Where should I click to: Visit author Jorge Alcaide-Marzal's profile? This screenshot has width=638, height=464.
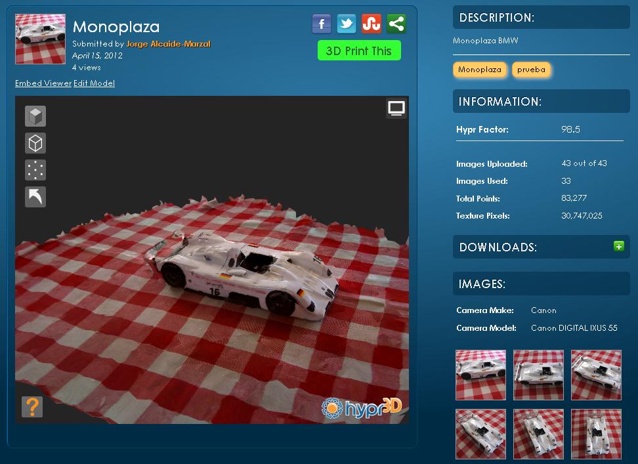pyautogui.click(x=168, y=44)
